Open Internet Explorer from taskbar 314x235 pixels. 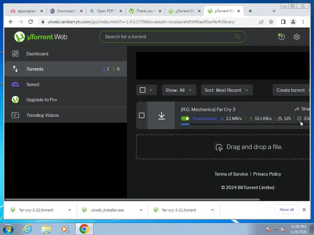coord(27,229)
